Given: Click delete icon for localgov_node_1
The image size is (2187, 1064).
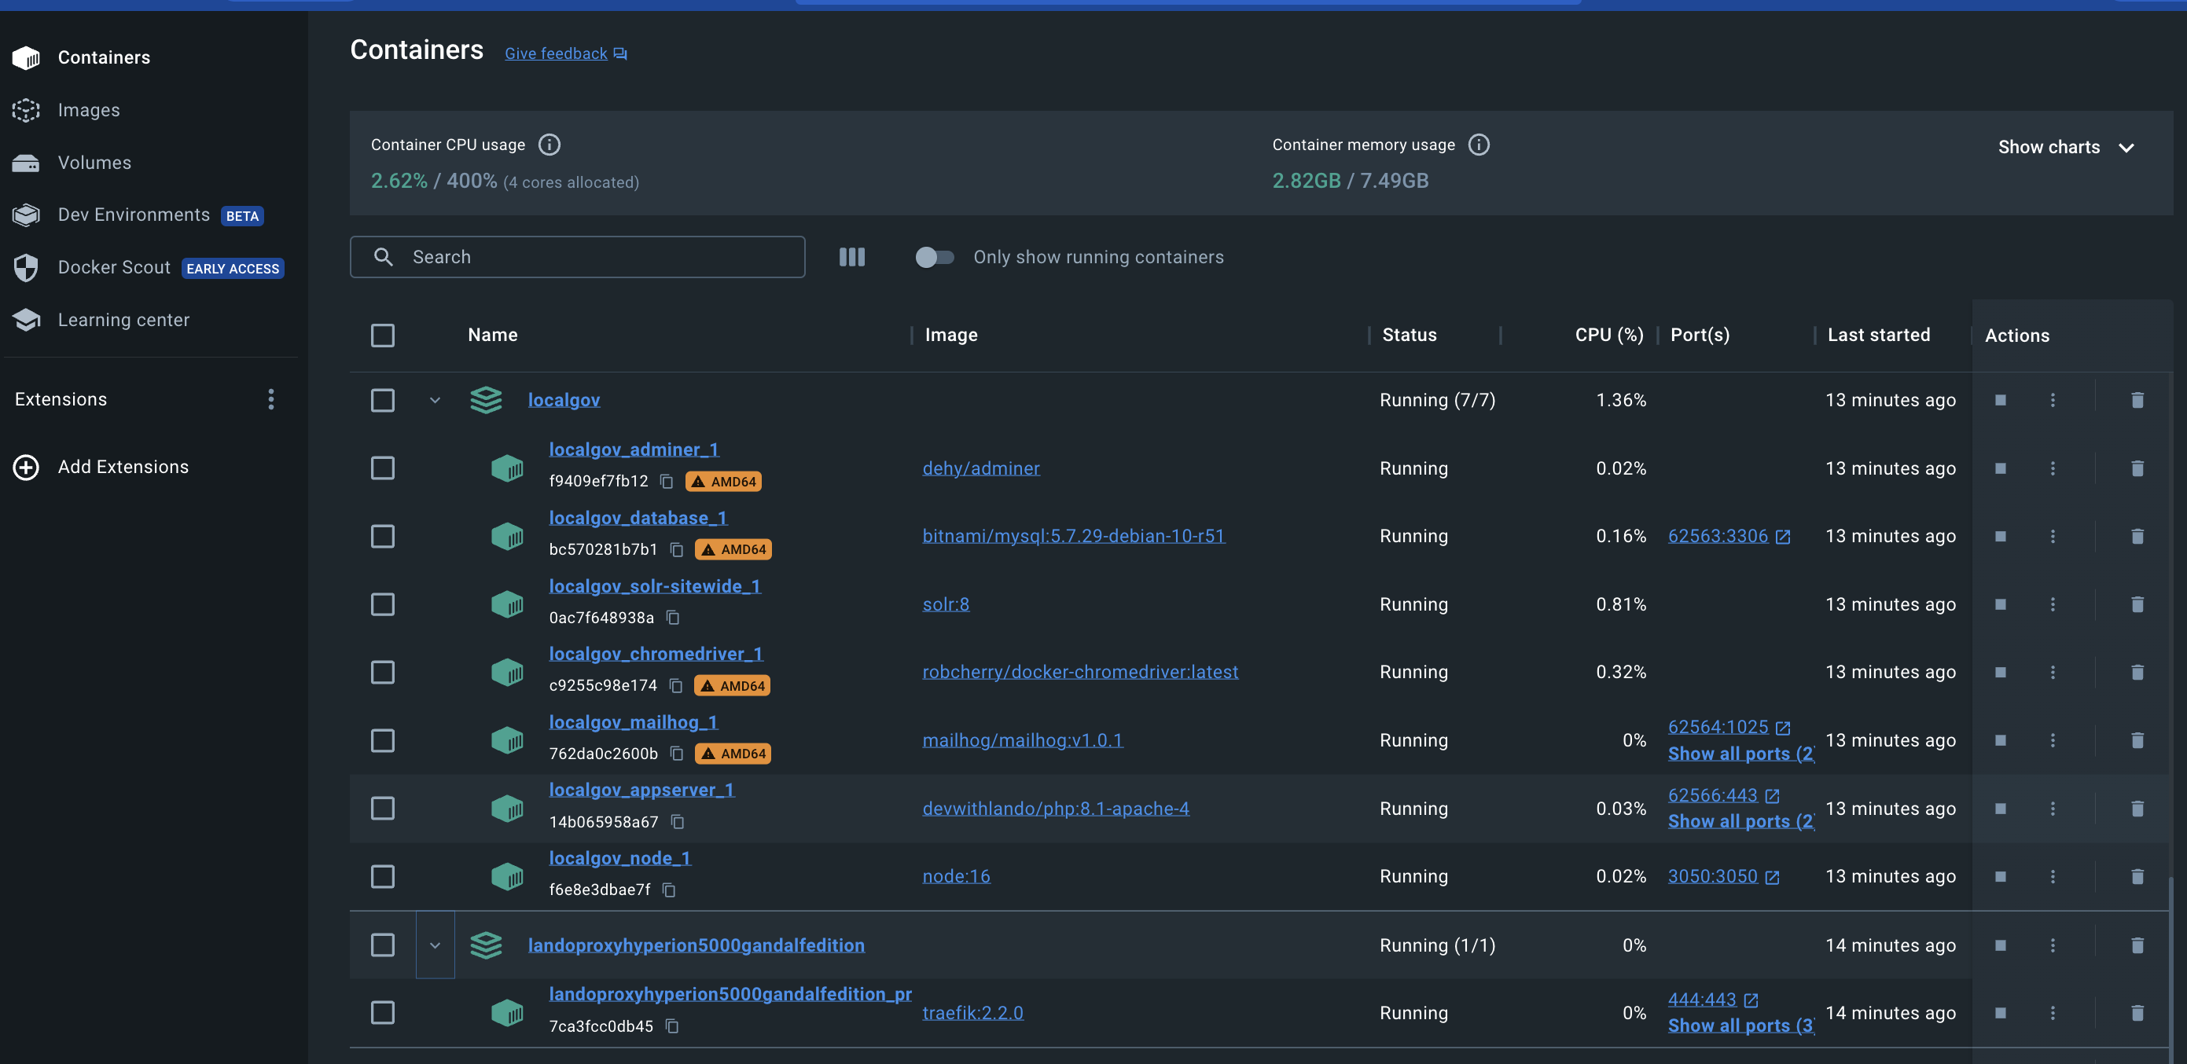Looking at the screenshot, I should [x=2135, y=875].
